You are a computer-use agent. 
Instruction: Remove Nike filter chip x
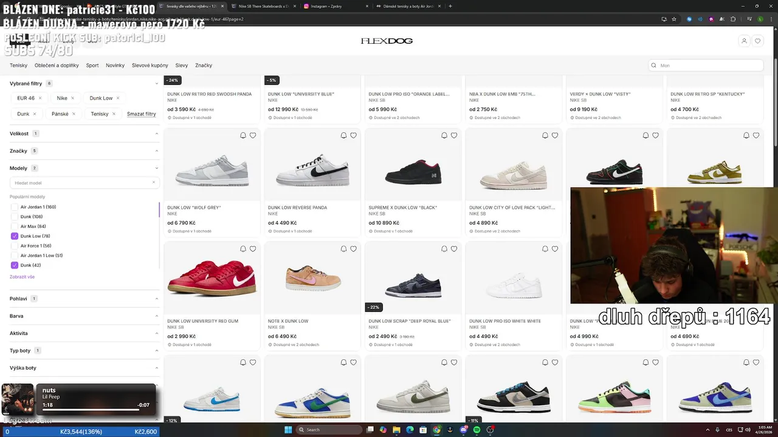72,98
